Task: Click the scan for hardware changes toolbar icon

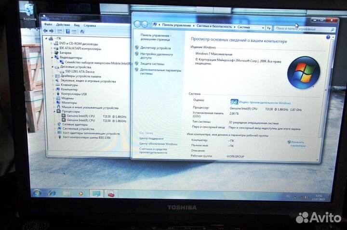Action: [82, 32]
